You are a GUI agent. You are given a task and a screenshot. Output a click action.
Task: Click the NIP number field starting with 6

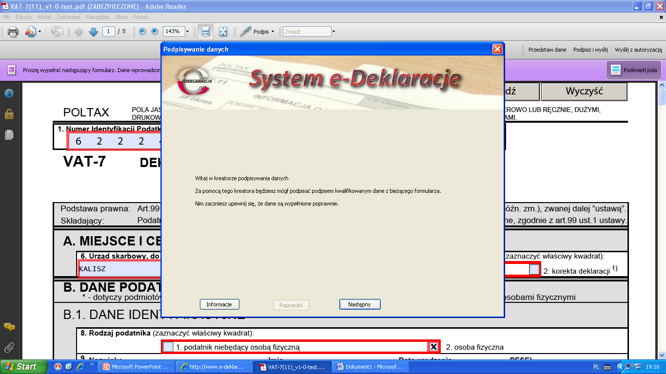(115, 141)
